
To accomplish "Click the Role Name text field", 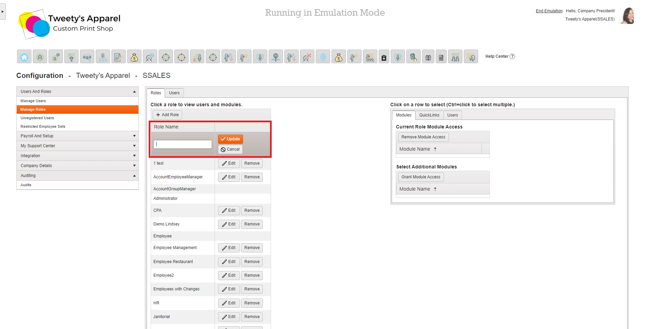I will (183, 144).
